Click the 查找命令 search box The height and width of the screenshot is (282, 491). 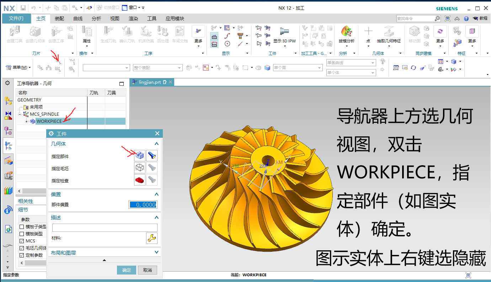[x=419, y=19]
